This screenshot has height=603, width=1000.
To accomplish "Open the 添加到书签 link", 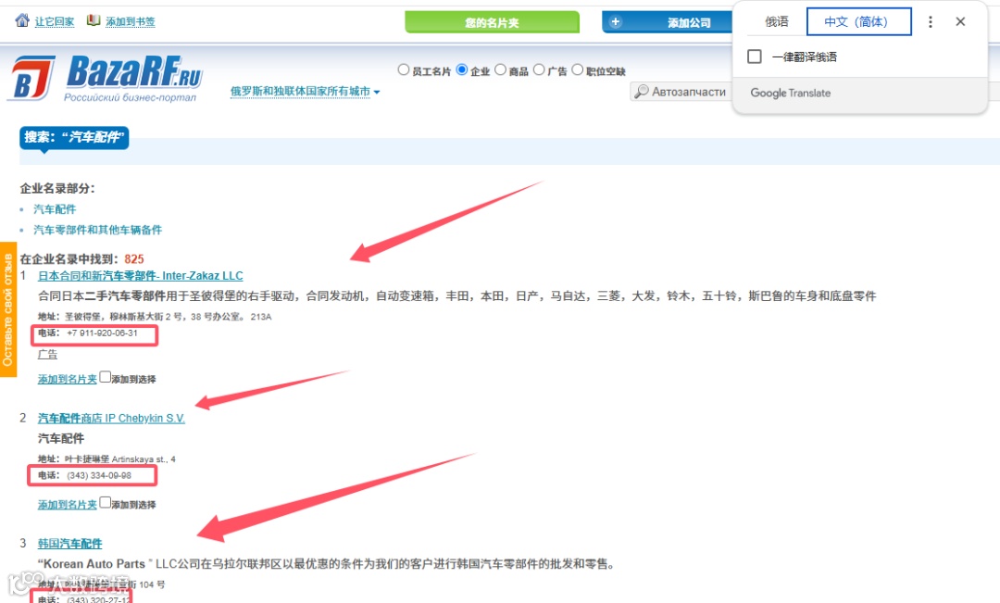I will pos(131,21).
